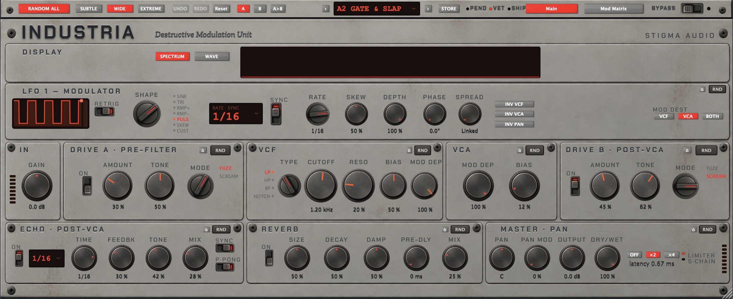Select the SPECTRUM display mode
This screenshot has height=299, width=733.
(x=172, y=57)
